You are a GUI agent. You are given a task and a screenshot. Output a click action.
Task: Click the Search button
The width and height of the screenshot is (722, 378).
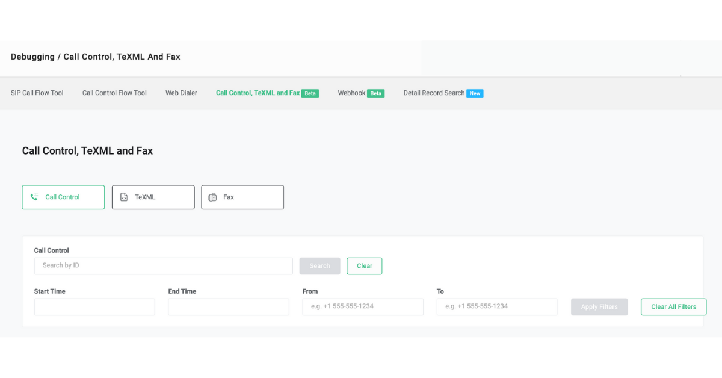click(320, 266)
